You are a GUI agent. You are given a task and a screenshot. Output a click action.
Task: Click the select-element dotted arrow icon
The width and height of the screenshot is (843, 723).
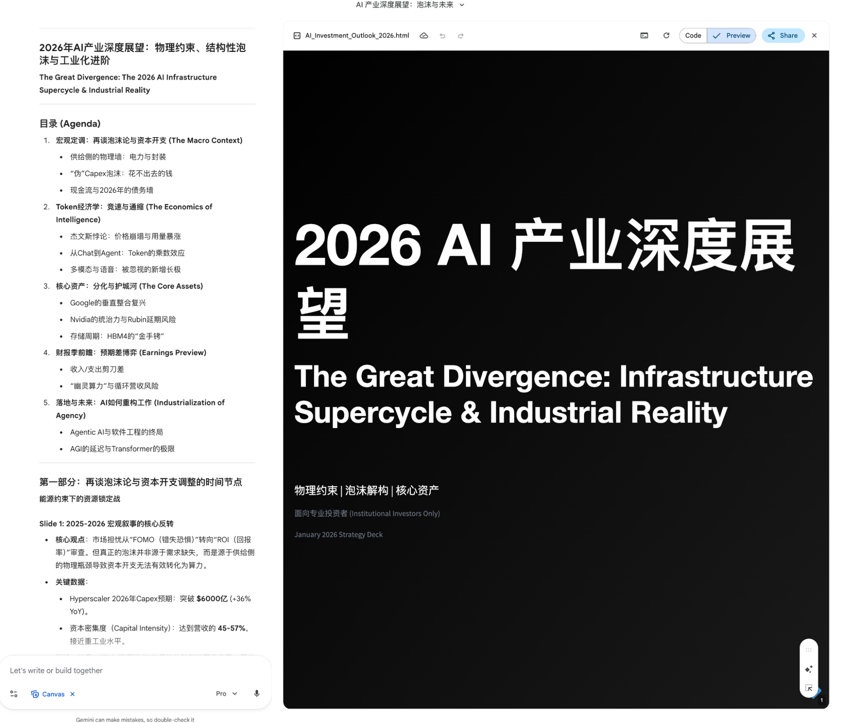click(x=808, y=688)
